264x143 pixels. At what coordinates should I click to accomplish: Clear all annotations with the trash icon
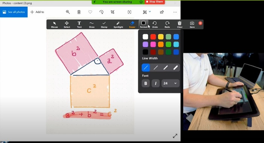click(x=180, y=24)
